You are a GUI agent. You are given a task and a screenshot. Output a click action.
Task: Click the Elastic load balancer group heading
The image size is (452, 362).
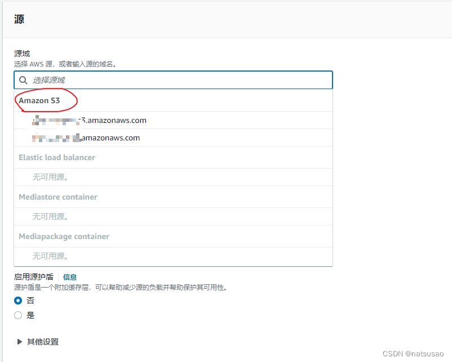[57, 157]
